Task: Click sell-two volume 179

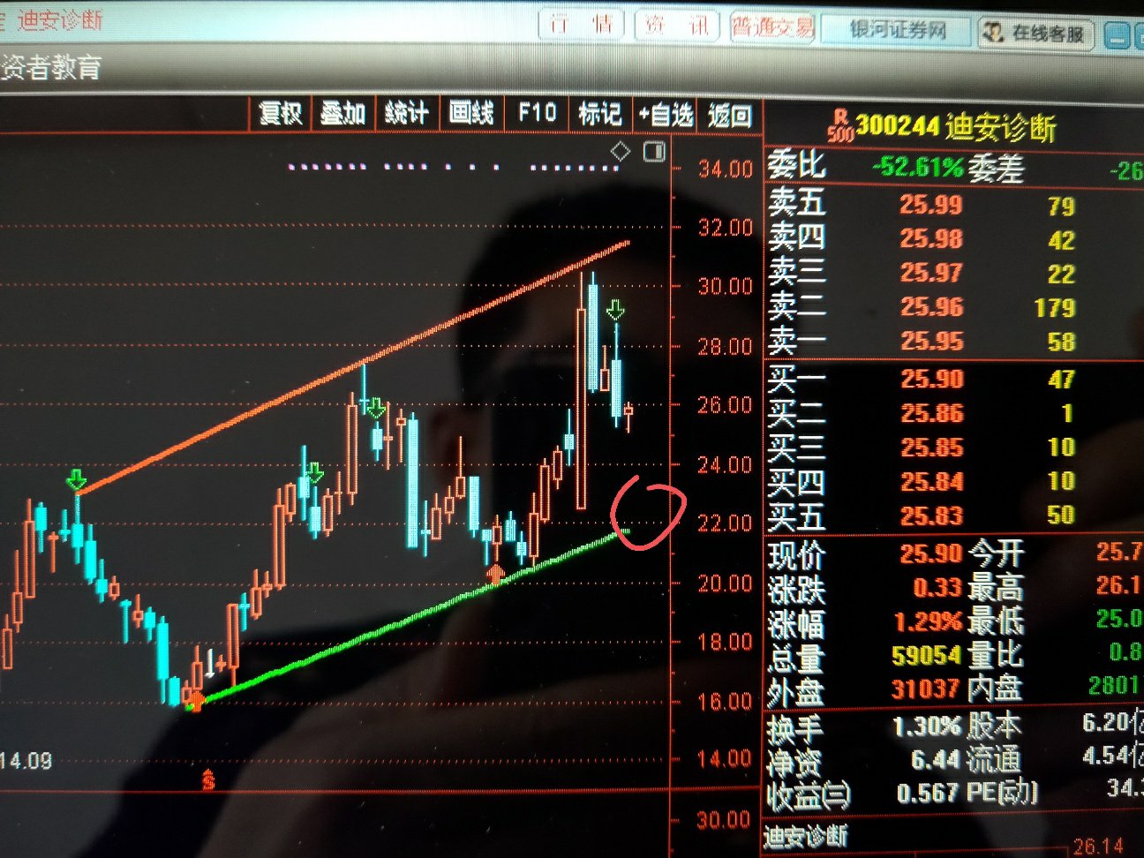Action: (x=1055, y=308)
